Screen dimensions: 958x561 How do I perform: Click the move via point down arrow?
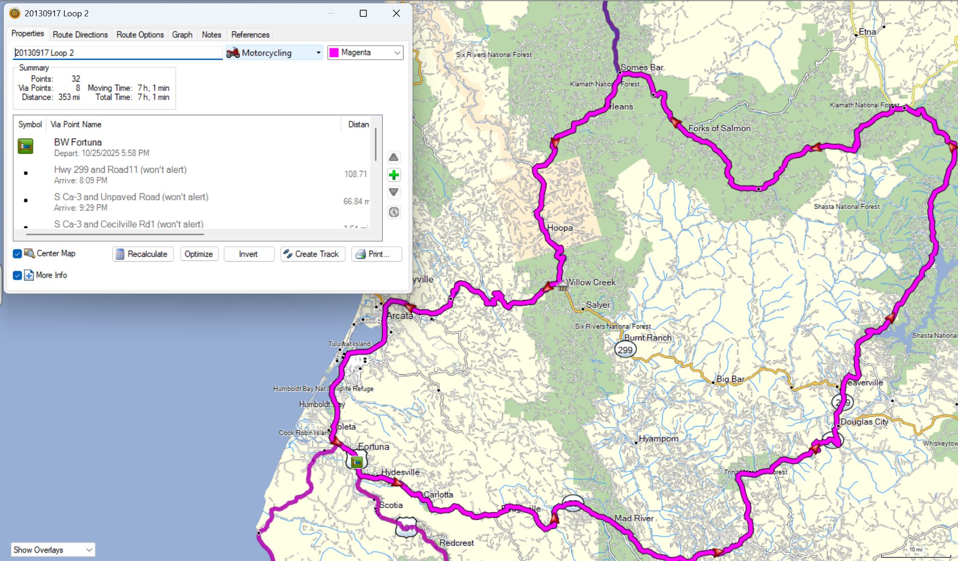[x=394, y=192]
